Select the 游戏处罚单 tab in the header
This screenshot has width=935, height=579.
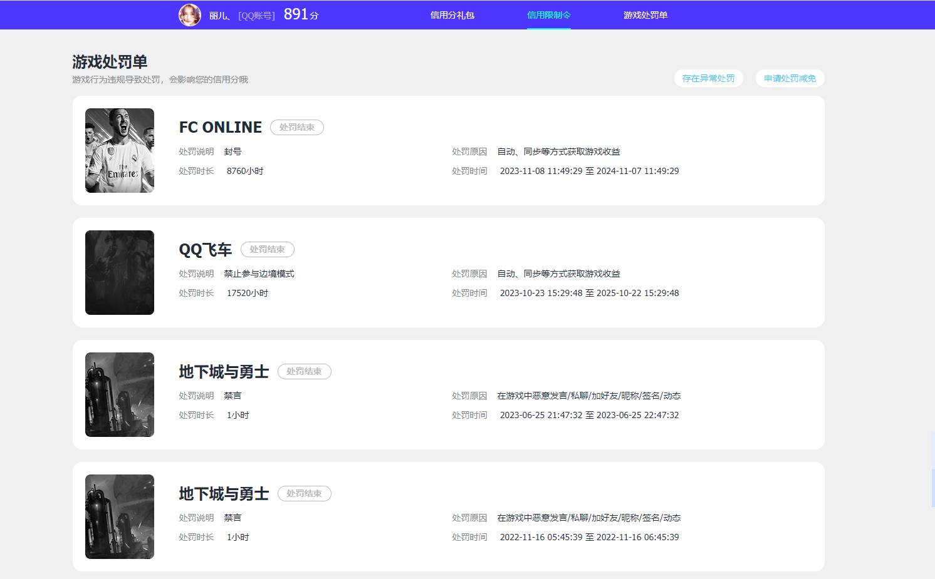645,15
